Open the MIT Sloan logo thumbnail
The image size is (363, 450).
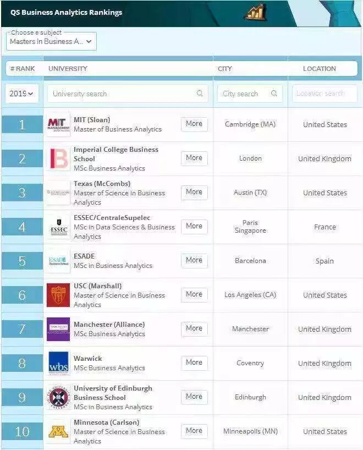pyautogui.click(x=58, y=124)
